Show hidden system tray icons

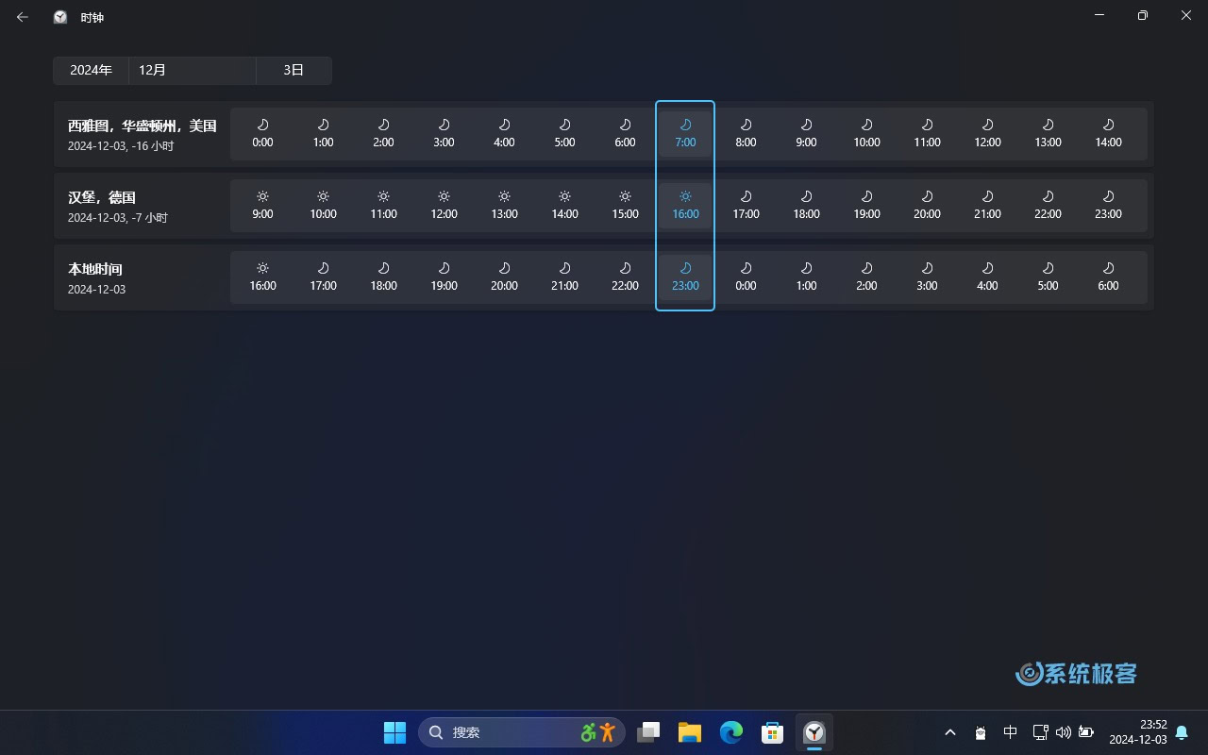950,732
